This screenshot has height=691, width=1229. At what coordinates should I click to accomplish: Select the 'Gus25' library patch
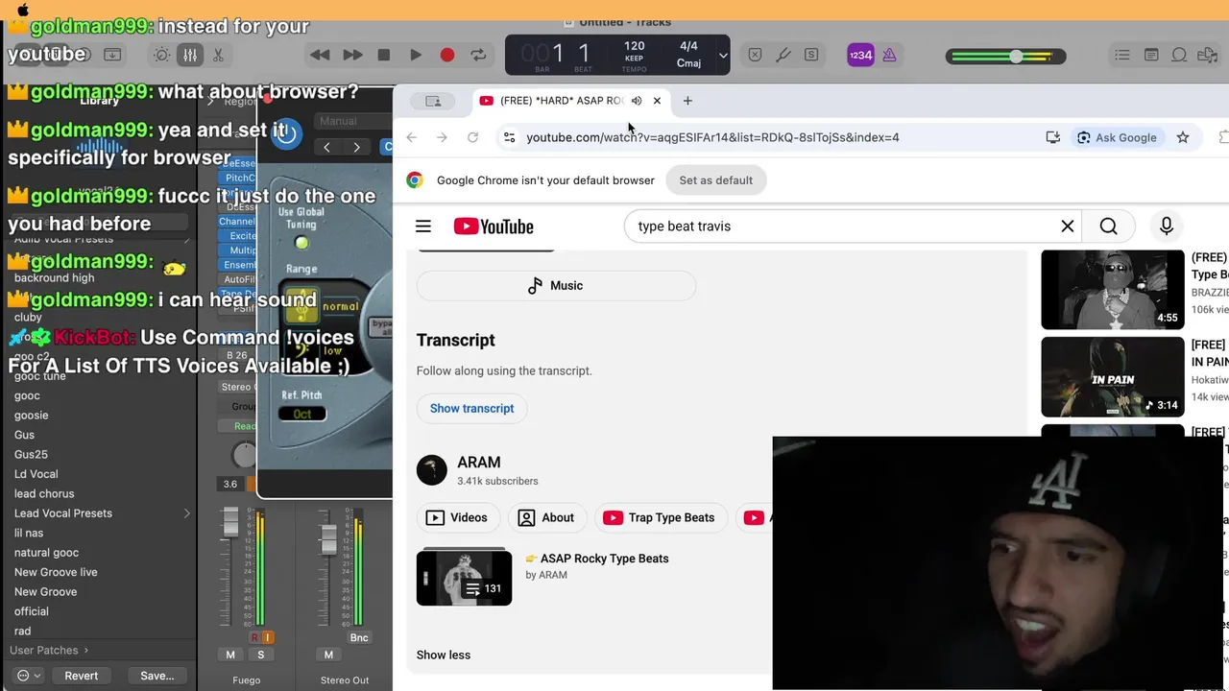coord(31,455)
